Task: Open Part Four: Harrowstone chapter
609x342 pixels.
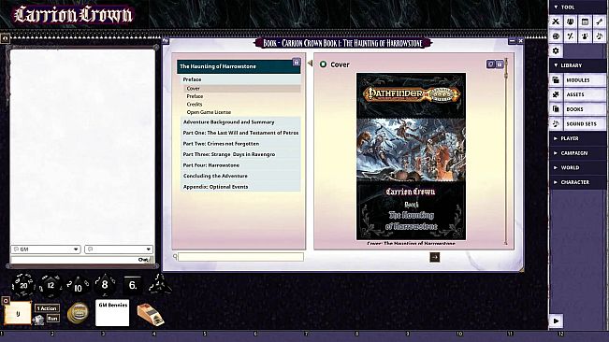Action: [x=240, y=165]
